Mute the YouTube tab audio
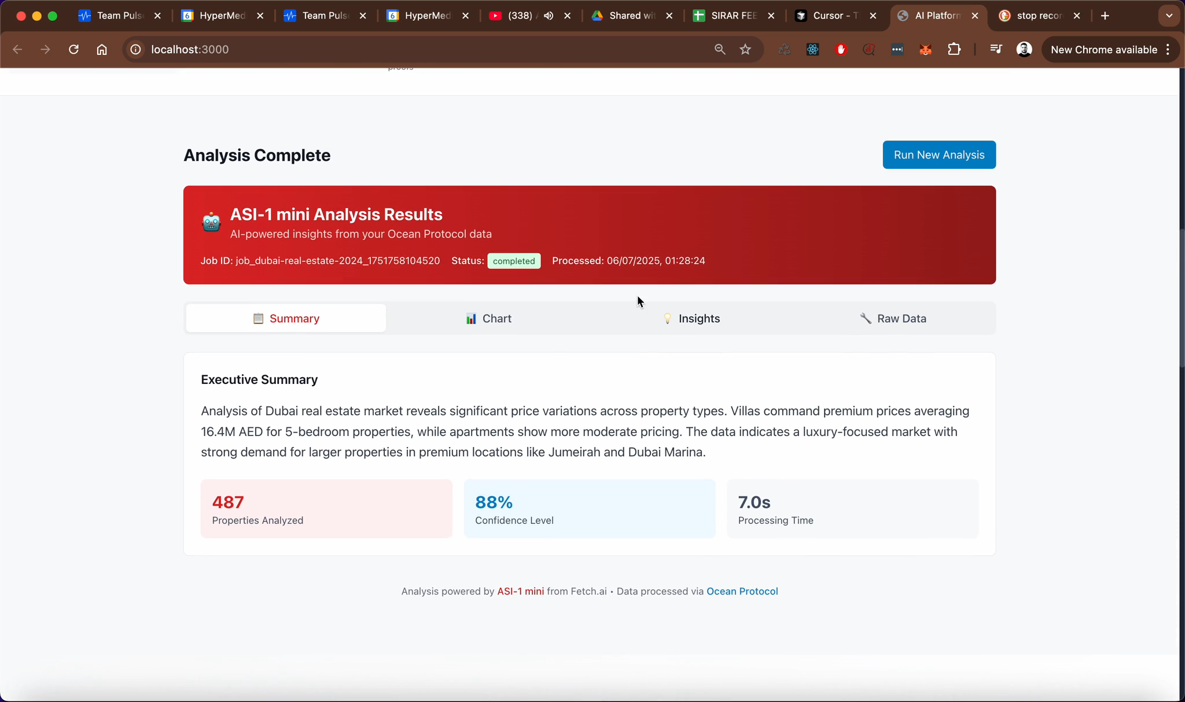The width and height of the screenshot is (1185, 702). pyautogui.click(x=548, y=16)
